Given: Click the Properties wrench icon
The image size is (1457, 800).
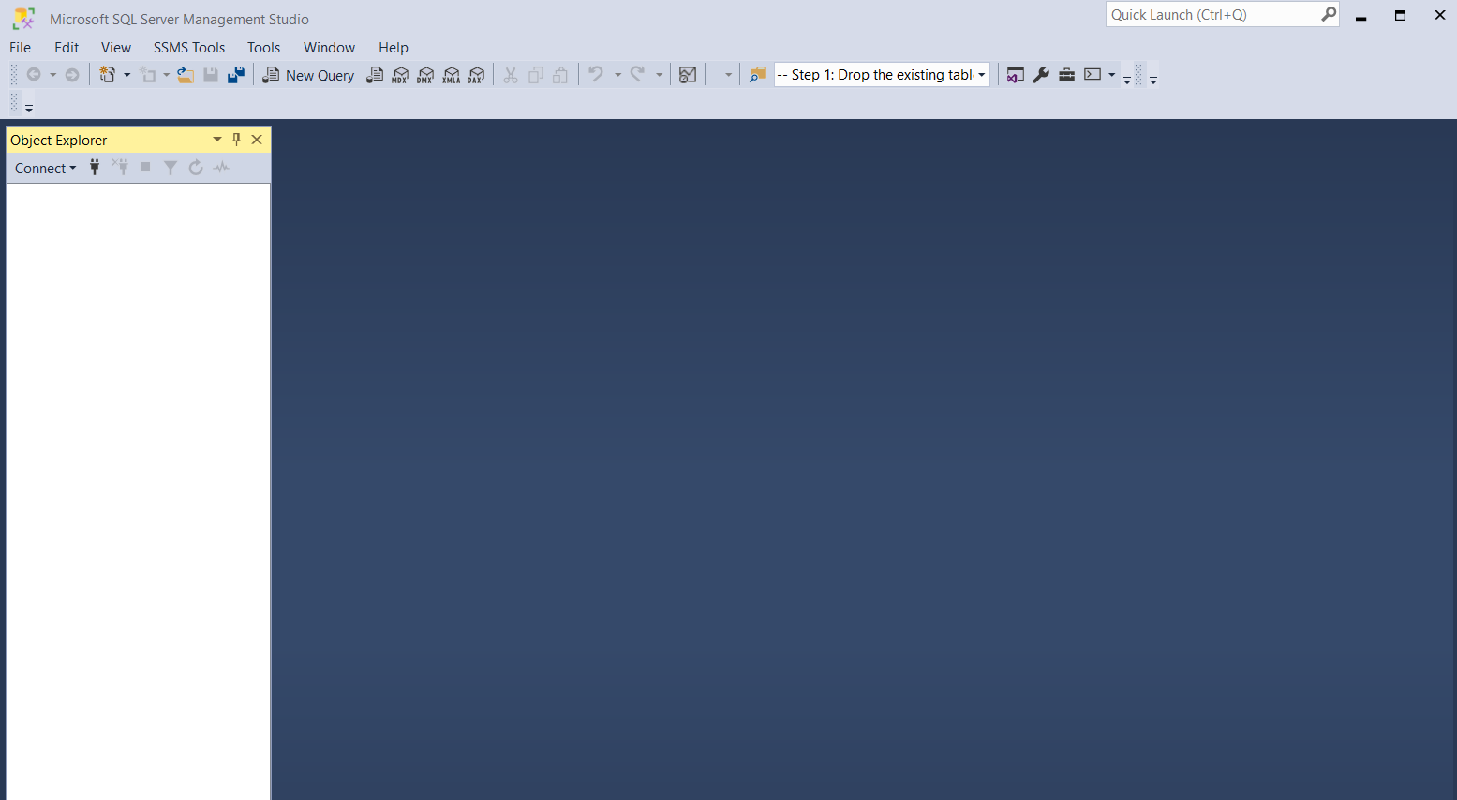Looking at the screenshot, I should tap(1041, 75).
